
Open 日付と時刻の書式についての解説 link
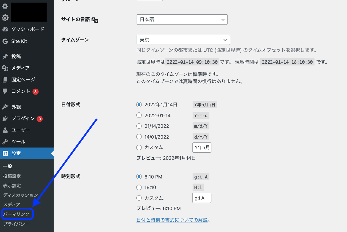click(172, 220)
